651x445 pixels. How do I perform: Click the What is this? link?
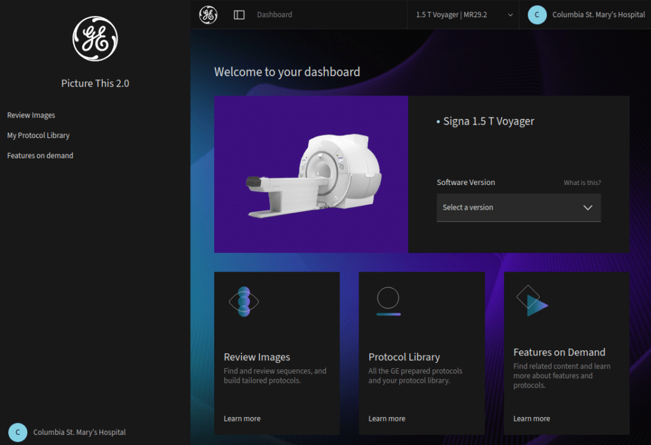click(x=582, y=183)
